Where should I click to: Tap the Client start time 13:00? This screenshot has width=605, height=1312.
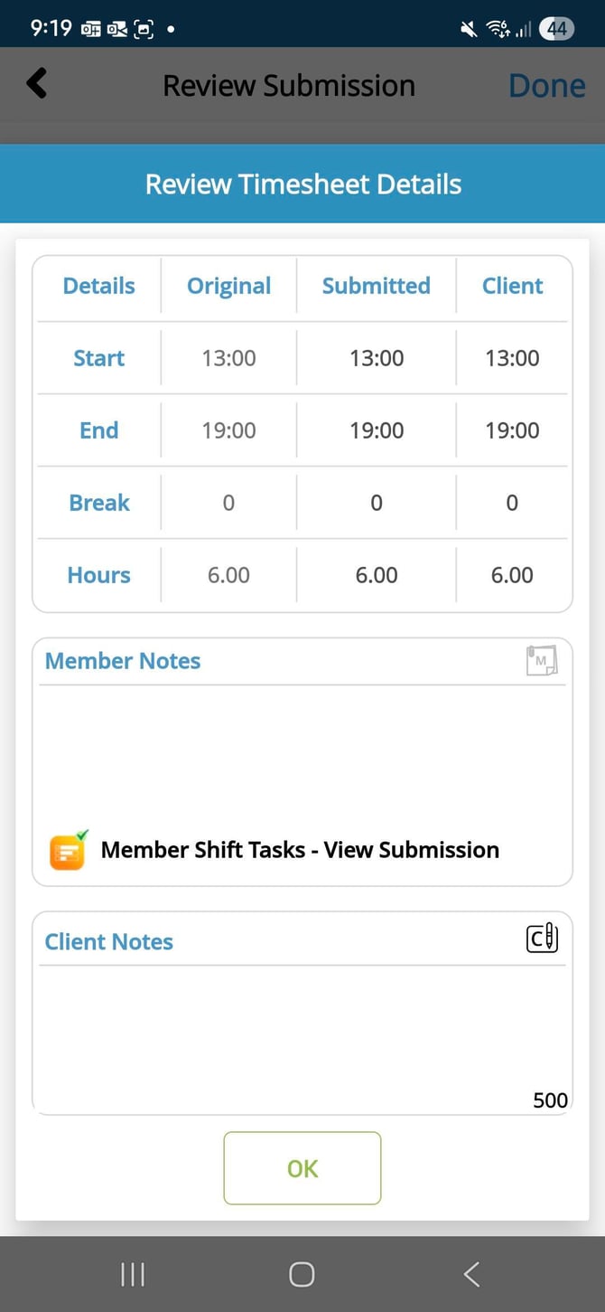tap(512, 359)
